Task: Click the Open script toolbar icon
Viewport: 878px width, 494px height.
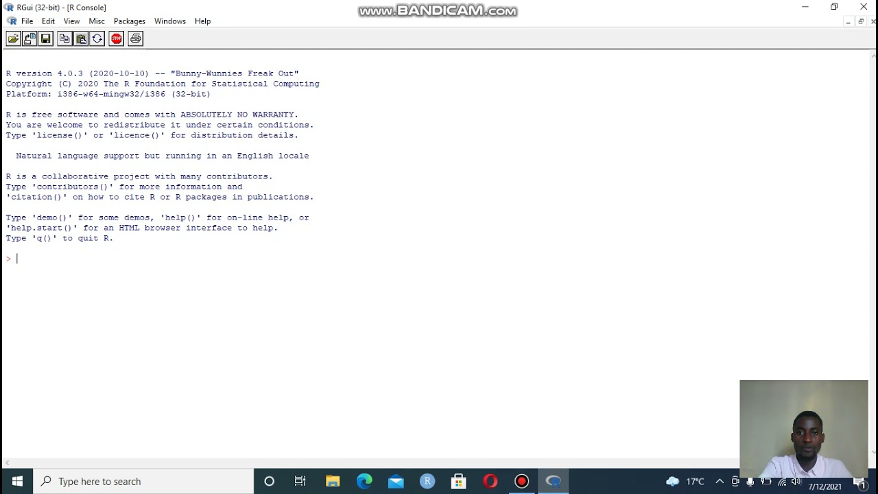Action: point(13,39)
